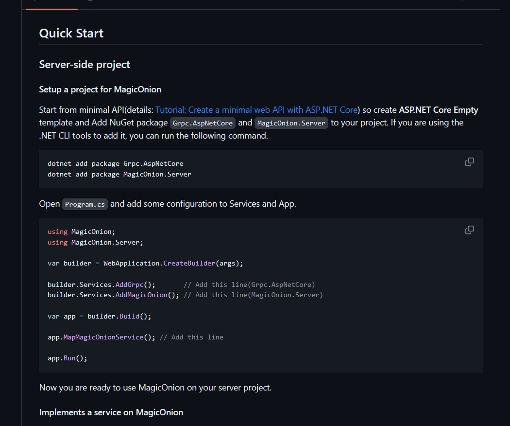Click the Grpc.AspNetCore inline code in the paragraph
Image resolution: width=510 pixels, height=426 pixels.
204,123
